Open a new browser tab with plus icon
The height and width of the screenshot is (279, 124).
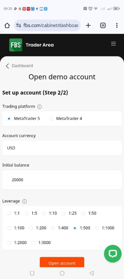88,25
